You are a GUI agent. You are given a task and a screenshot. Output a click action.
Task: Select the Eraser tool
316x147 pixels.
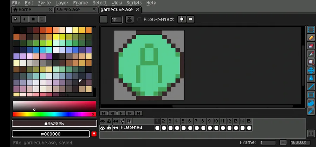311,46
